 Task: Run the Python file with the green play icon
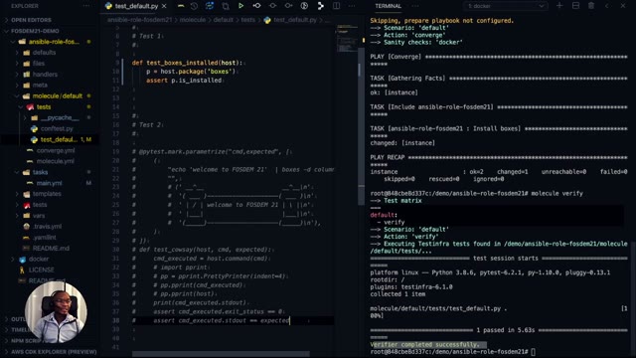coord(240,6)
